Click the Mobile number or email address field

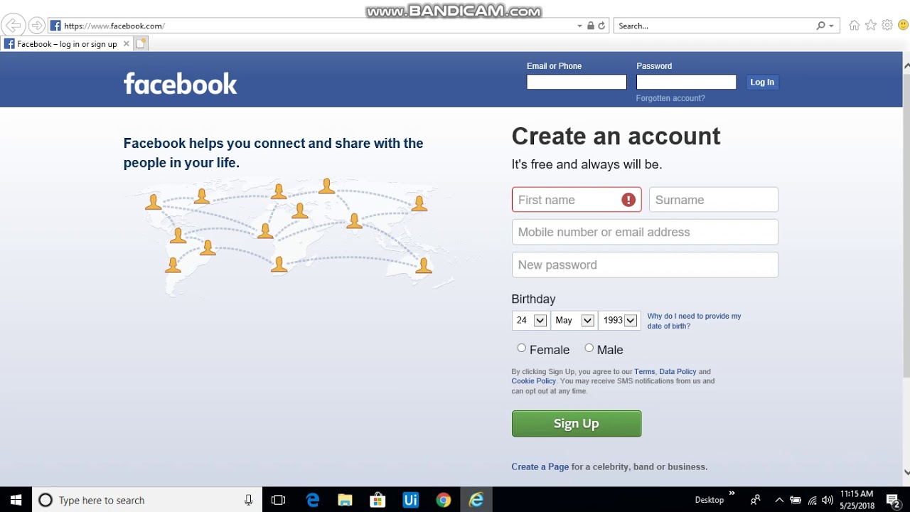tap(645, 232)
